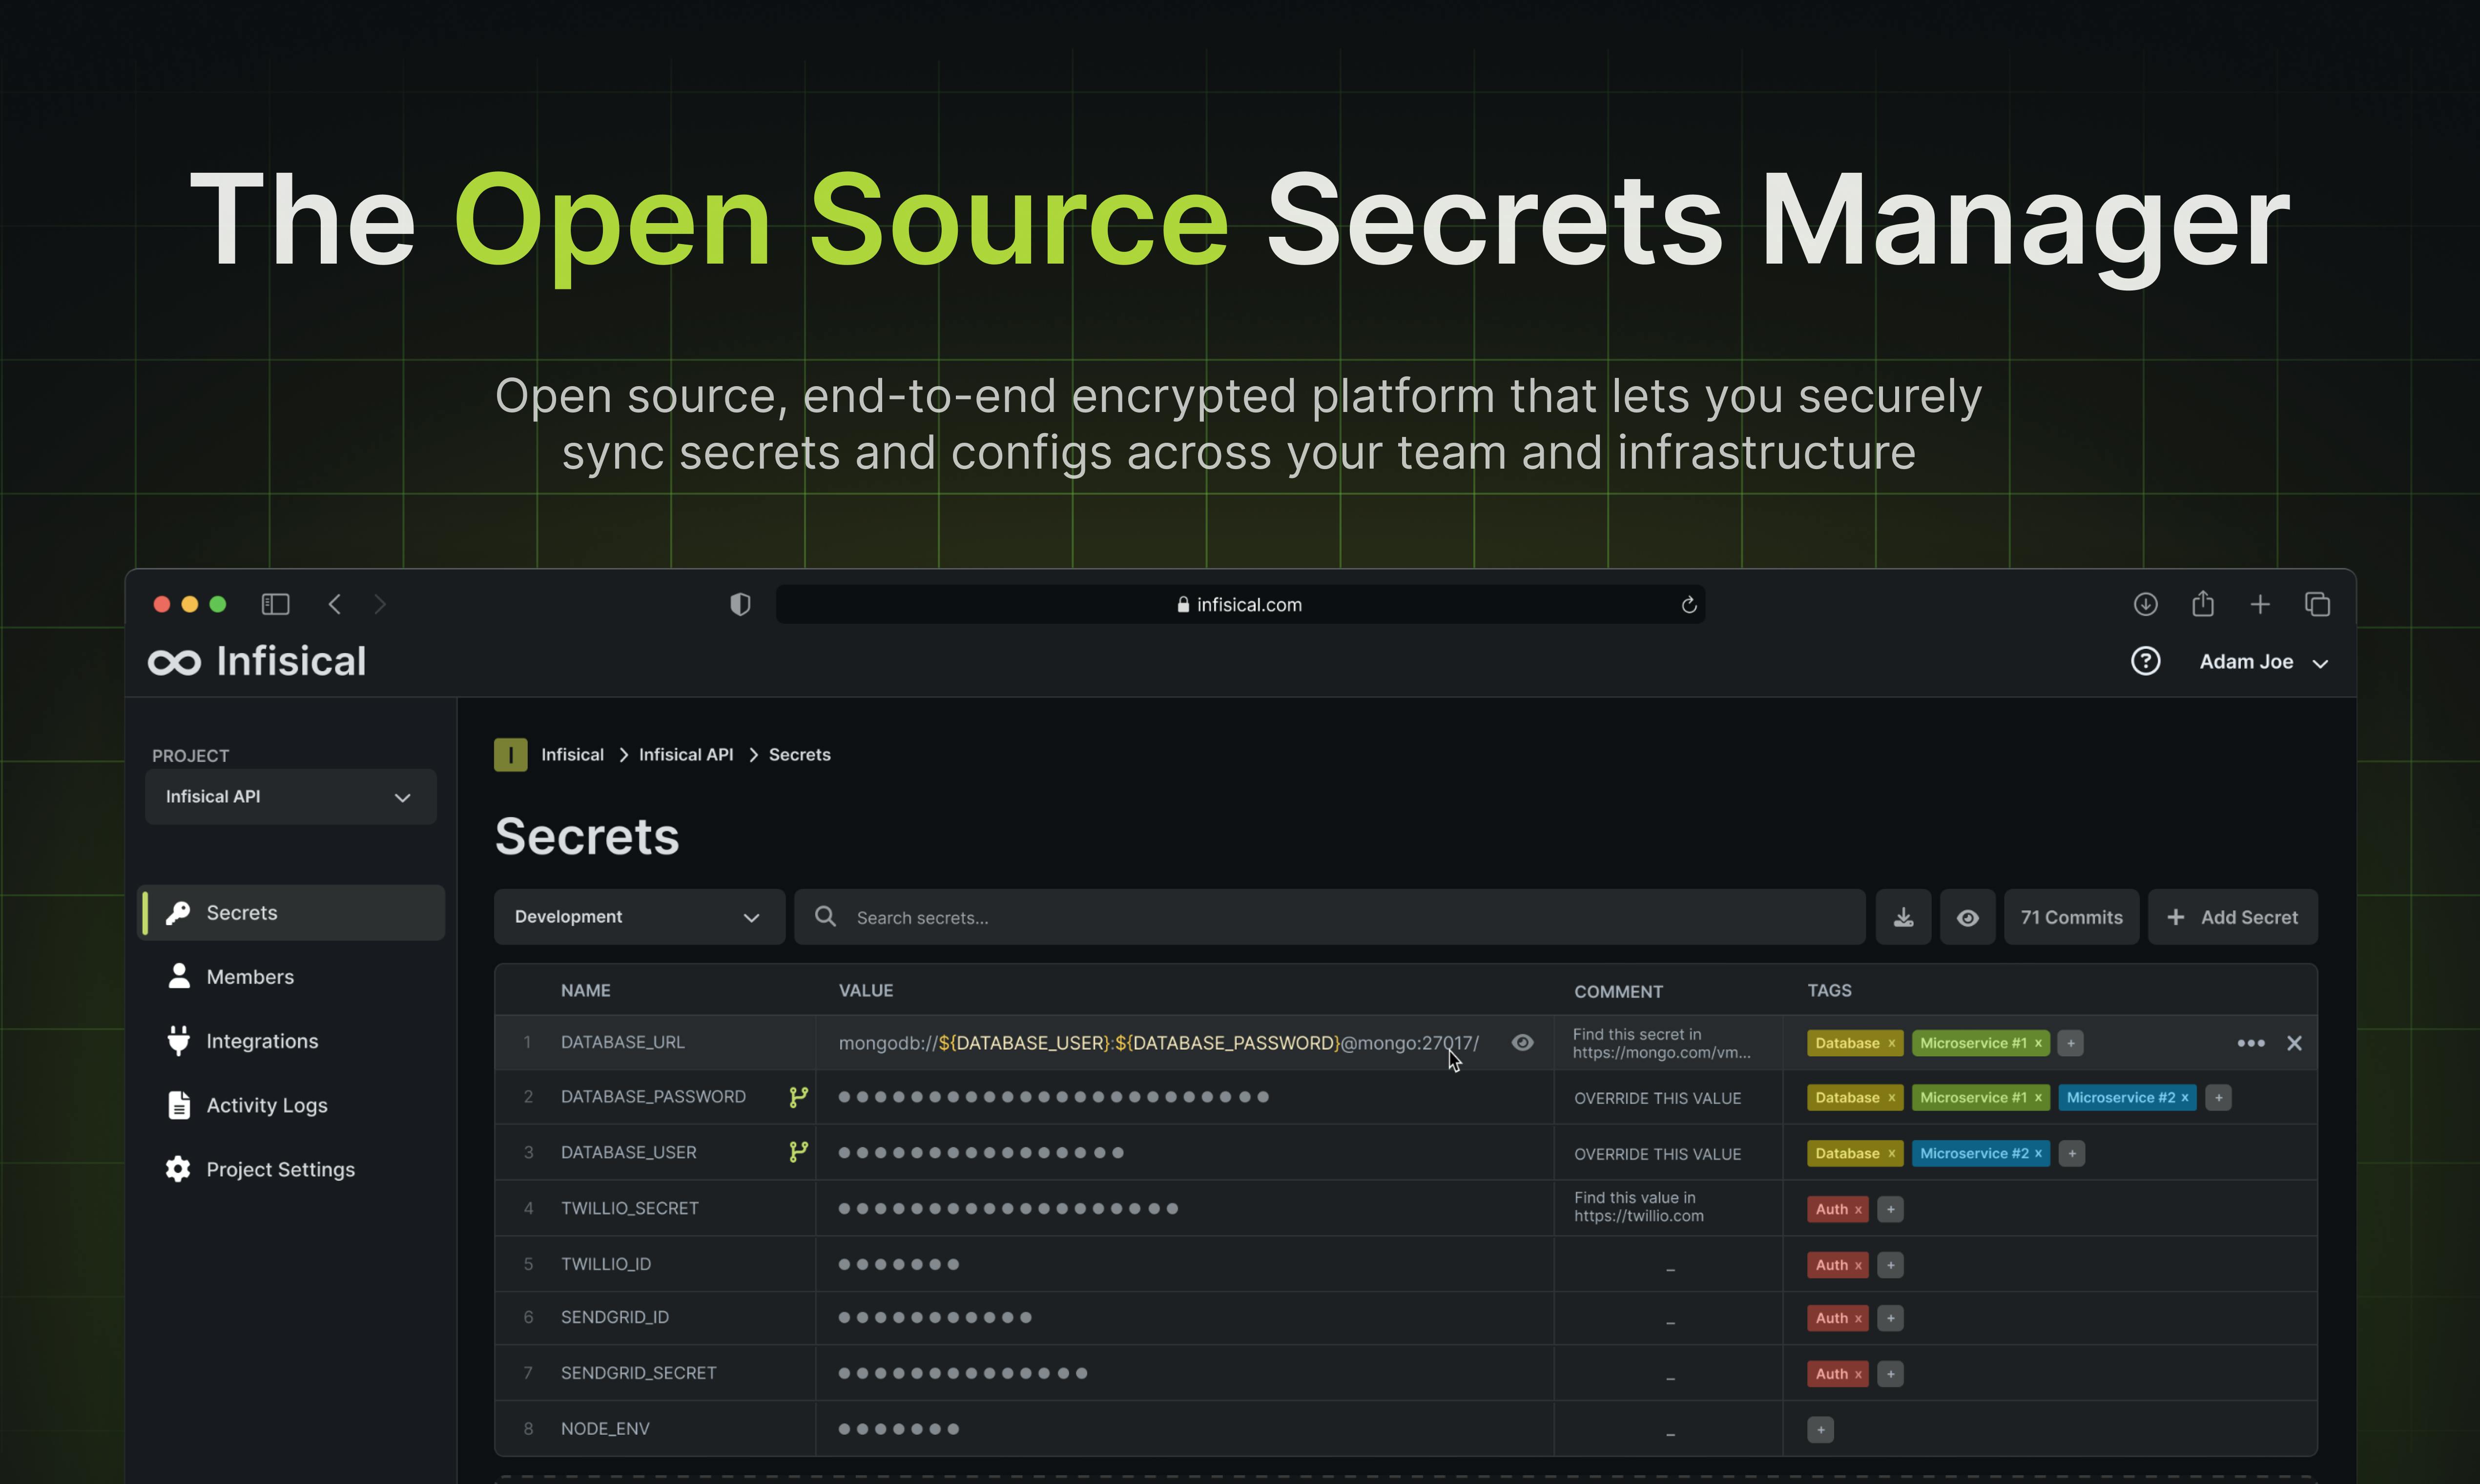Image resolution: width=2480 pixels, height=1484 pixels.
Task: Click the Infisical breadcrumb link
Action: (572, 755)
